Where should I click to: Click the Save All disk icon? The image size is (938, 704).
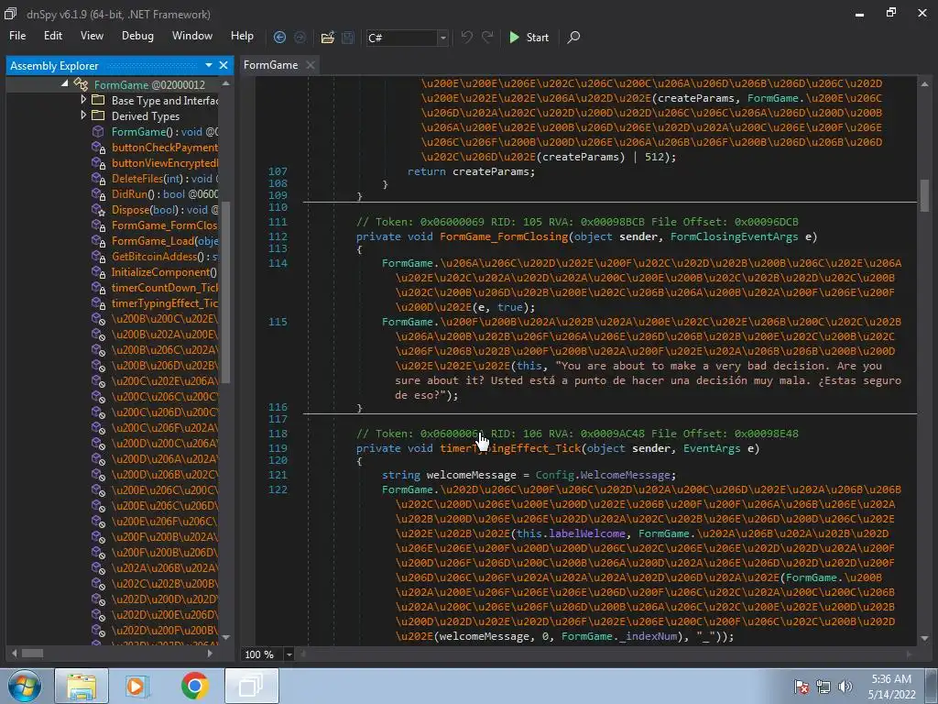click(x=348, y=38)
